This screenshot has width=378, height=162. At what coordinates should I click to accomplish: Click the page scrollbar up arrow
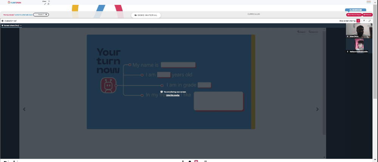pyautogui.click(x=375, y=2)
